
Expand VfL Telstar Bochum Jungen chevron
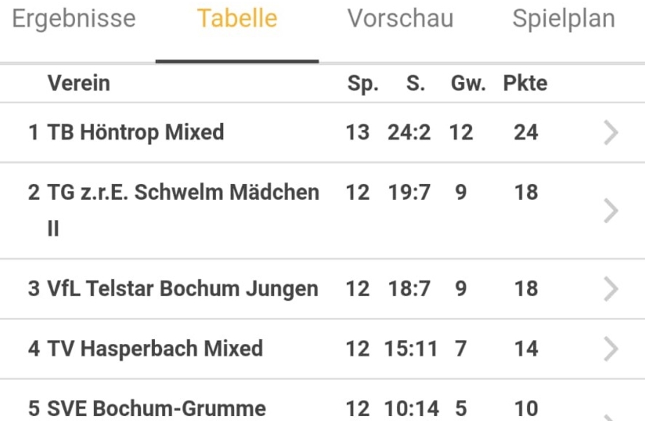click(611, 288)
